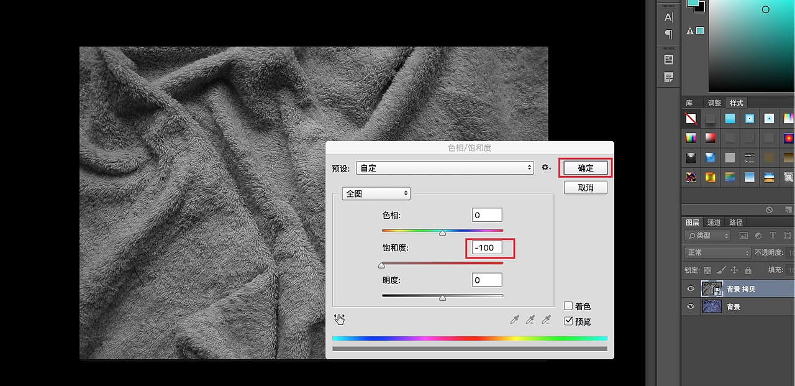Click the out-of-gamut warning triangle

[x=689, y=31]
